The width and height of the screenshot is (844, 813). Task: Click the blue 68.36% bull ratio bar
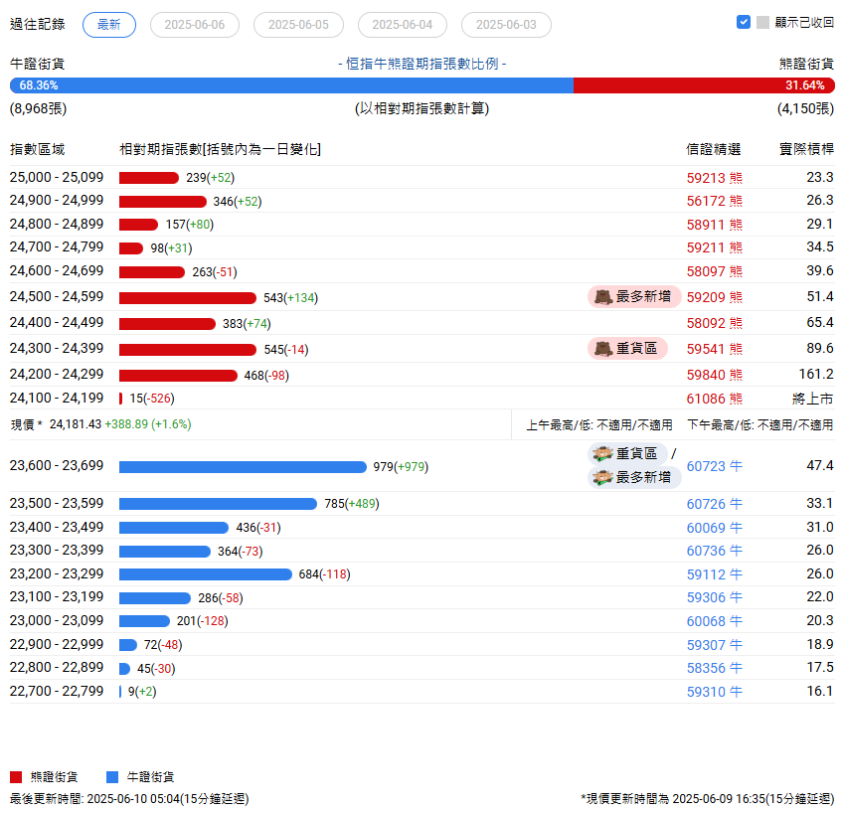click(x=291, y=85)
